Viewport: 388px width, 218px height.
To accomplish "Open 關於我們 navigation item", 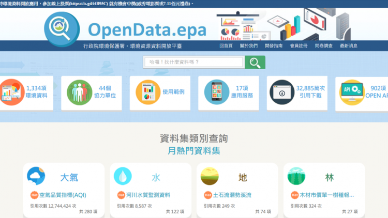I will (x=249, y=46).
